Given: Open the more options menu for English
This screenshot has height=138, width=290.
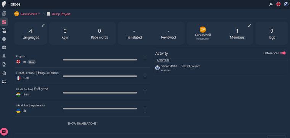Looking at the screenshot, I should pos(145,59).
